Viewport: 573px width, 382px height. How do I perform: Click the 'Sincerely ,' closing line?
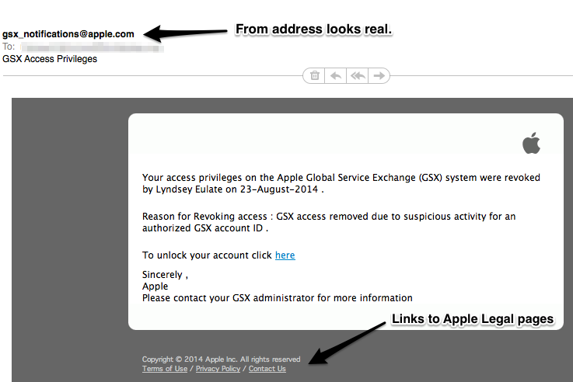click(165, 275)
